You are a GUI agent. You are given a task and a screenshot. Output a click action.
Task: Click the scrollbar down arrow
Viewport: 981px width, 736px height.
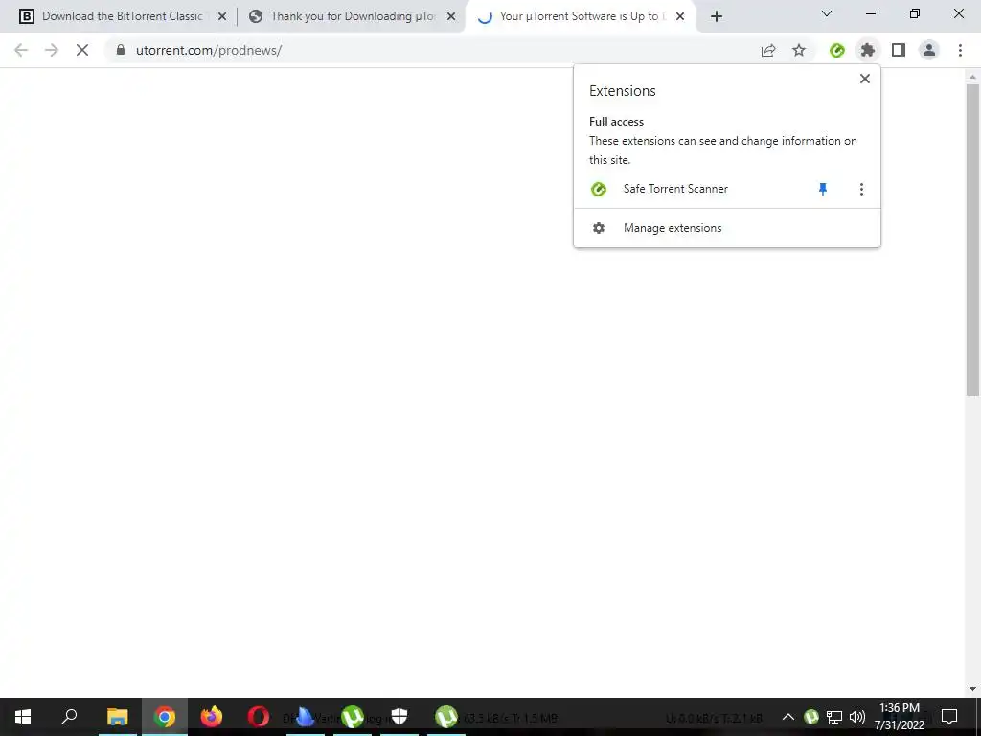(972, 689)
